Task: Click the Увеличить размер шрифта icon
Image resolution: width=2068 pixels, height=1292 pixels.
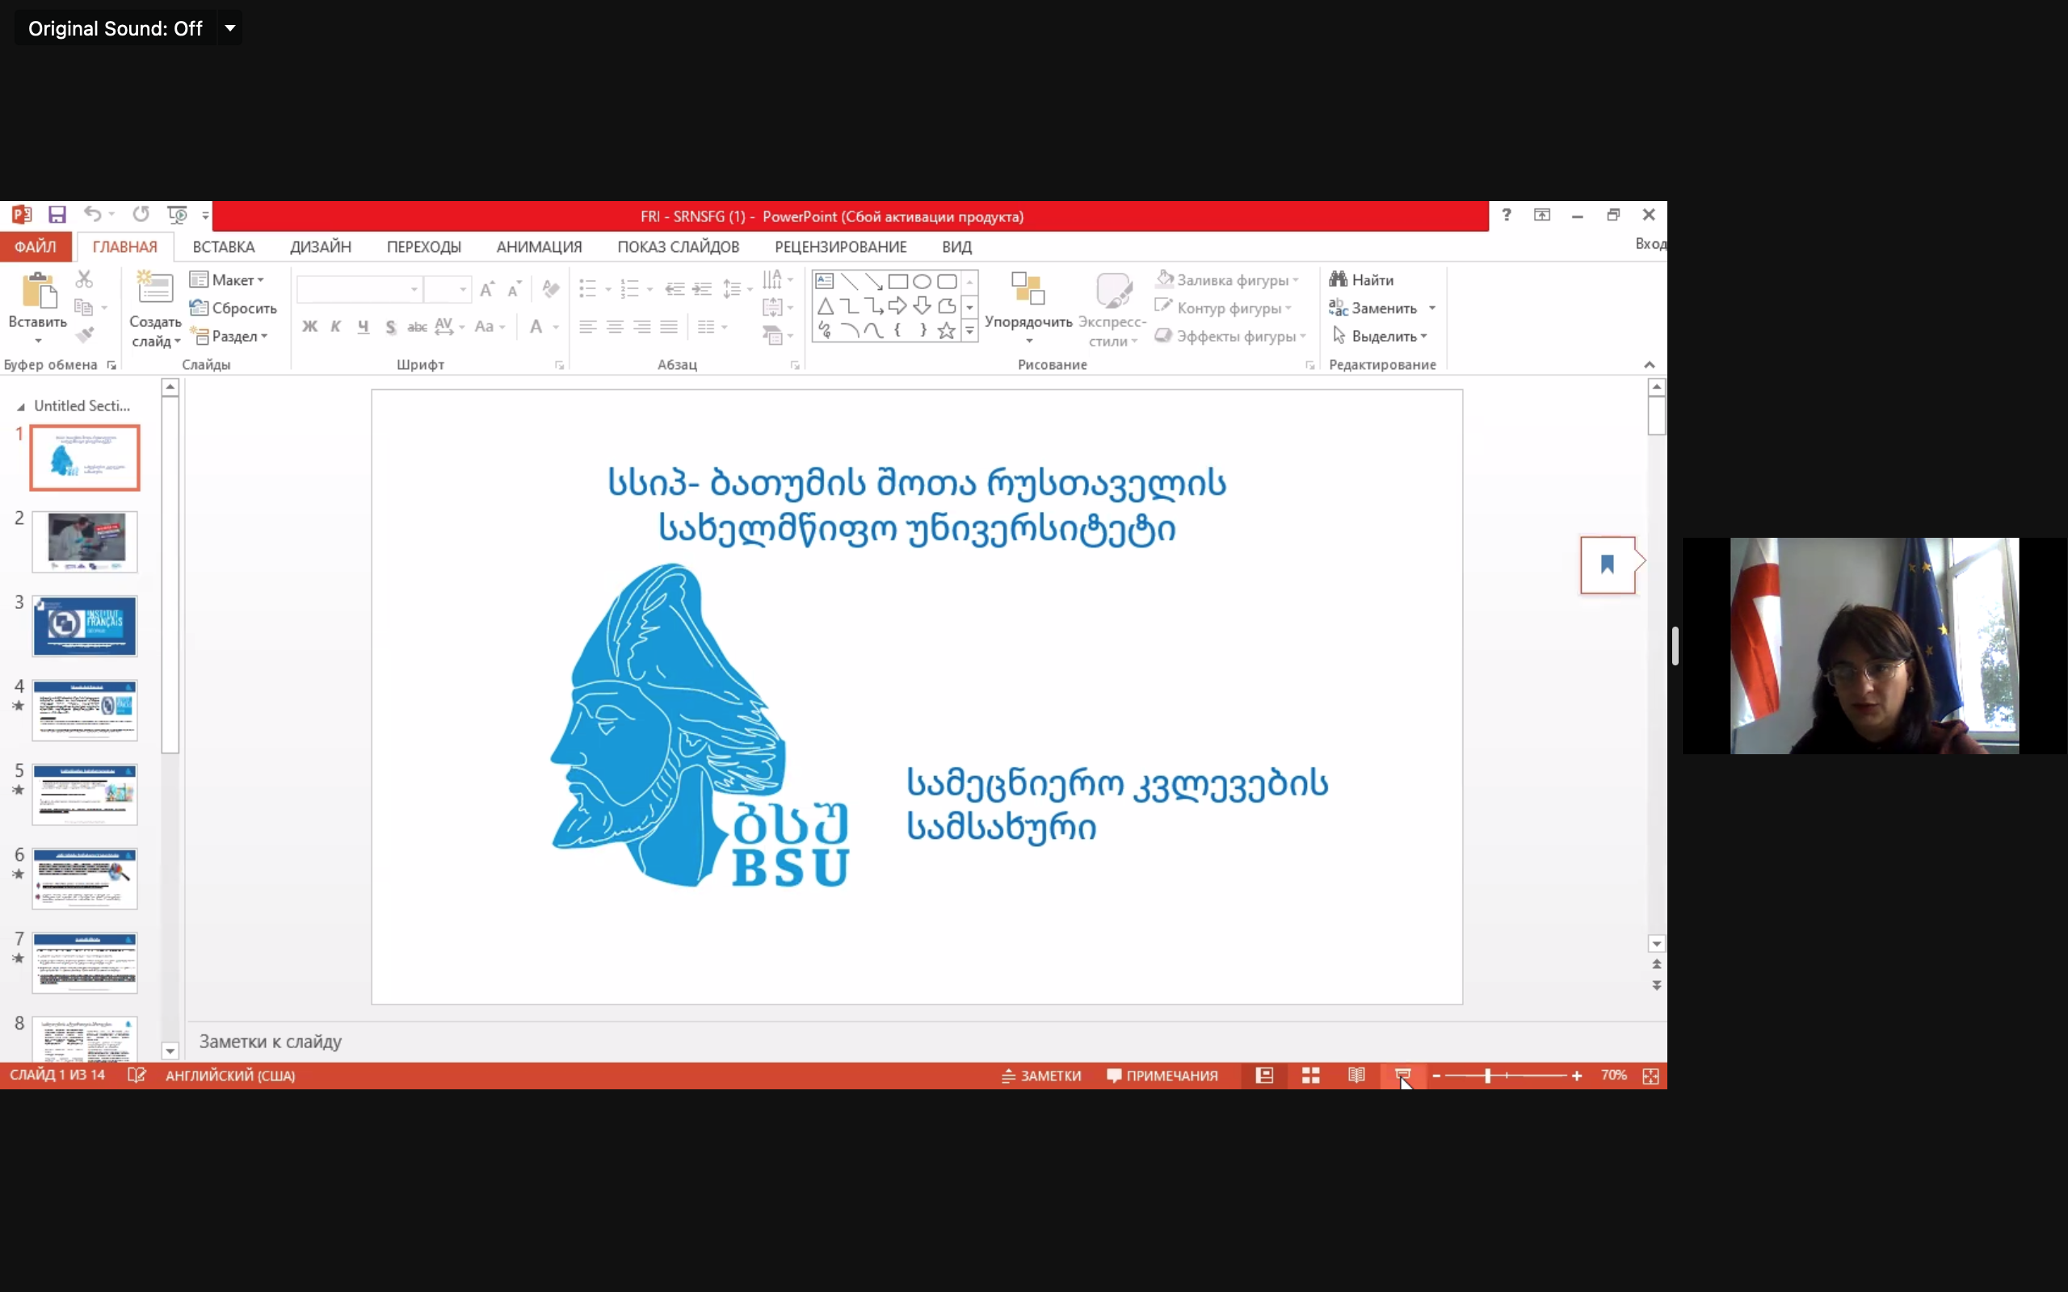Action: coord(487,289)
